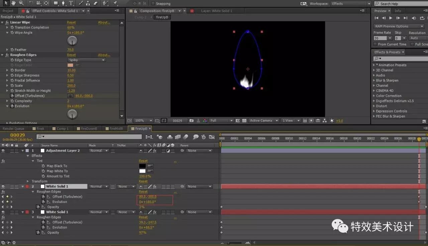Select the Eraser tool

[x=96, y=4]
